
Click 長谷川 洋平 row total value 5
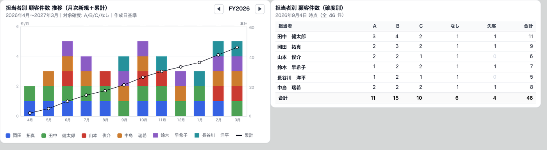[x=531, y=78]
